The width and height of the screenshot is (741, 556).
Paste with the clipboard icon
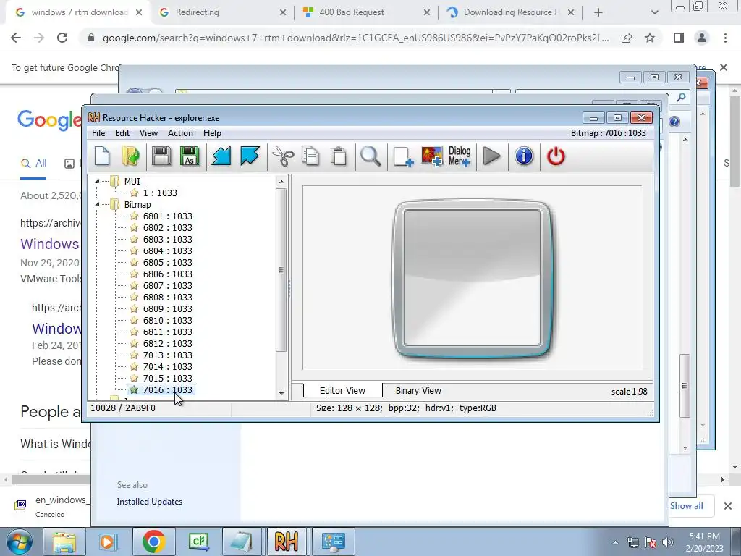tap(339, 156)
